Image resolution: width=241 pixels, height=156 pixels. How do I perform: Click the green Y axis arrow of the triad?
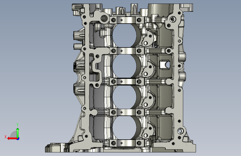coord(18,133)
